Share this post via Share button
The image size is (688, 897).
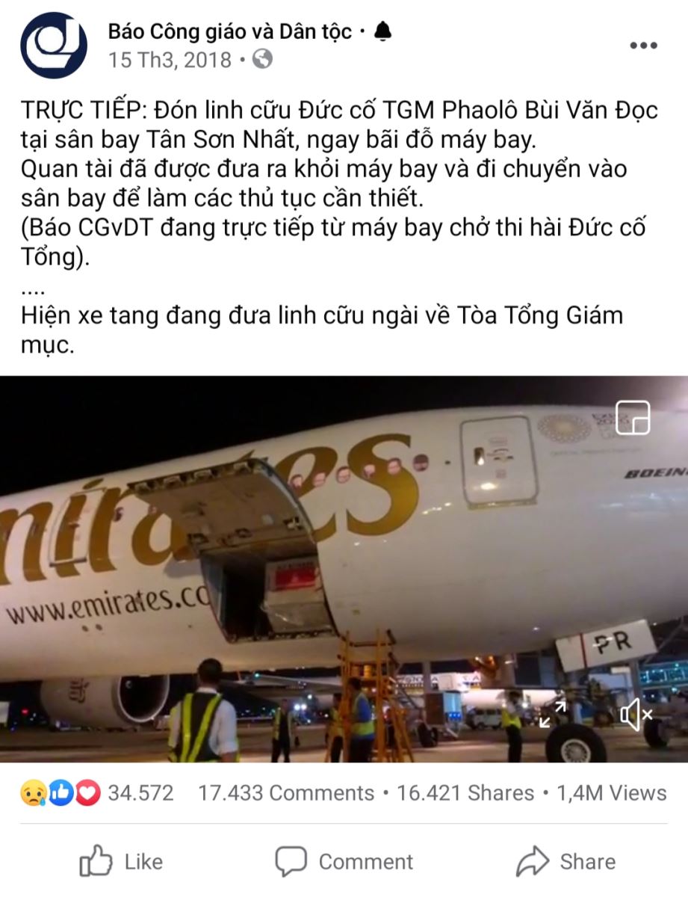pyautogui.click(x=566, y=862)
